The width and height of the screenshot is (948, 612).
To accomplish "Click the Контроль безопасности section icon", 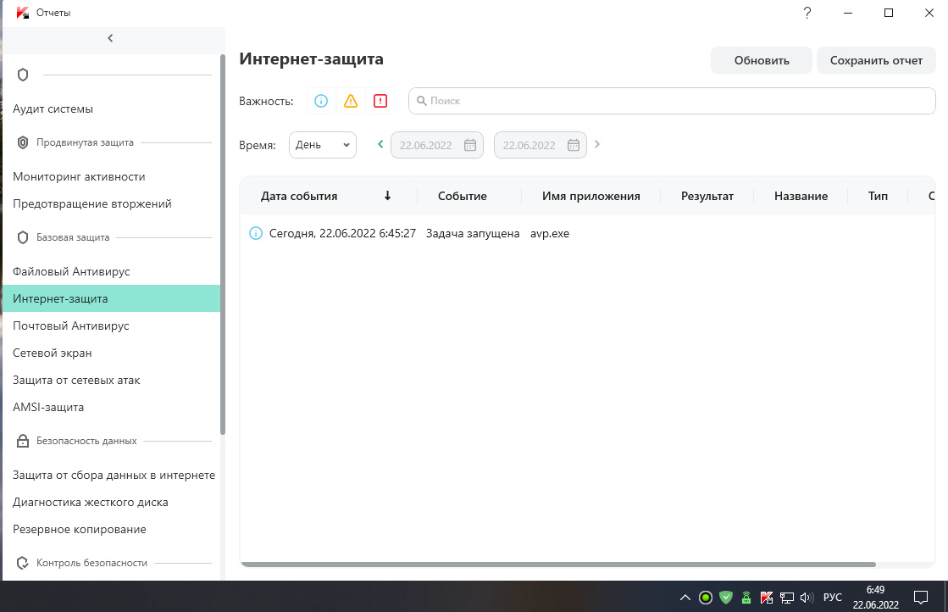I will click(23, 563).
